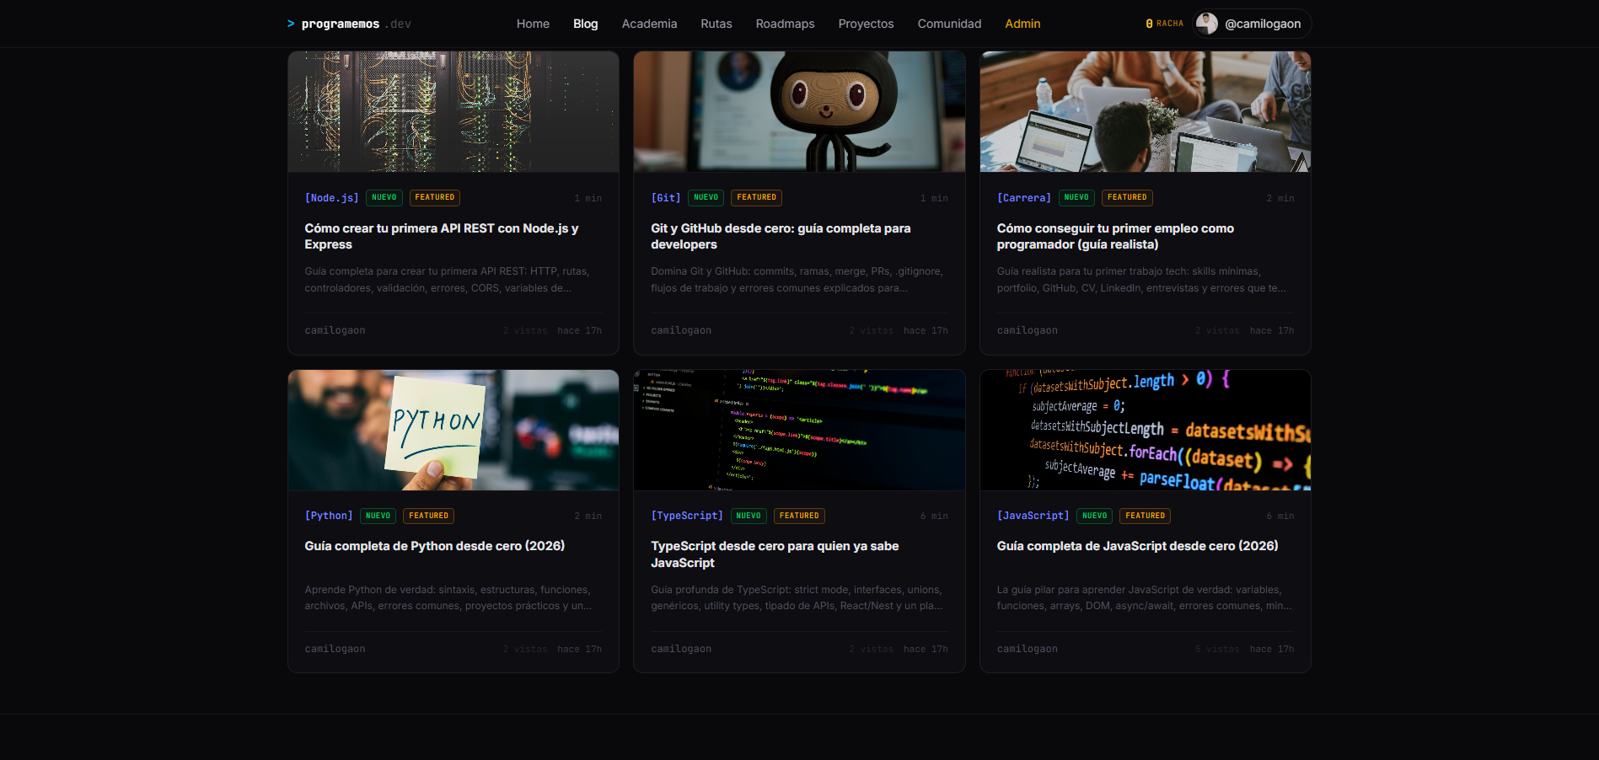Click the programemos .dev logo
This screenshot has height=760, width=1599.
tap(349, 24)
